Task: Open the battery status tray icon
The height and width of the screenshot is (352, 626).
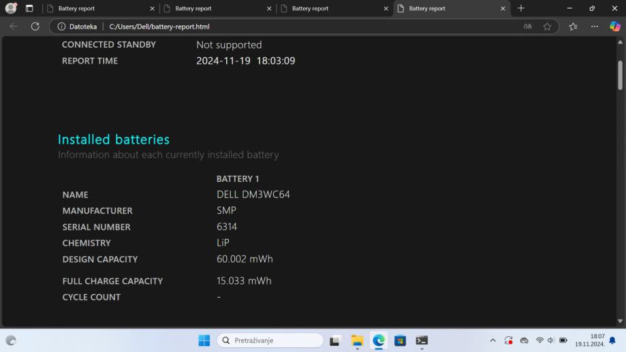Action: point(563,340)
